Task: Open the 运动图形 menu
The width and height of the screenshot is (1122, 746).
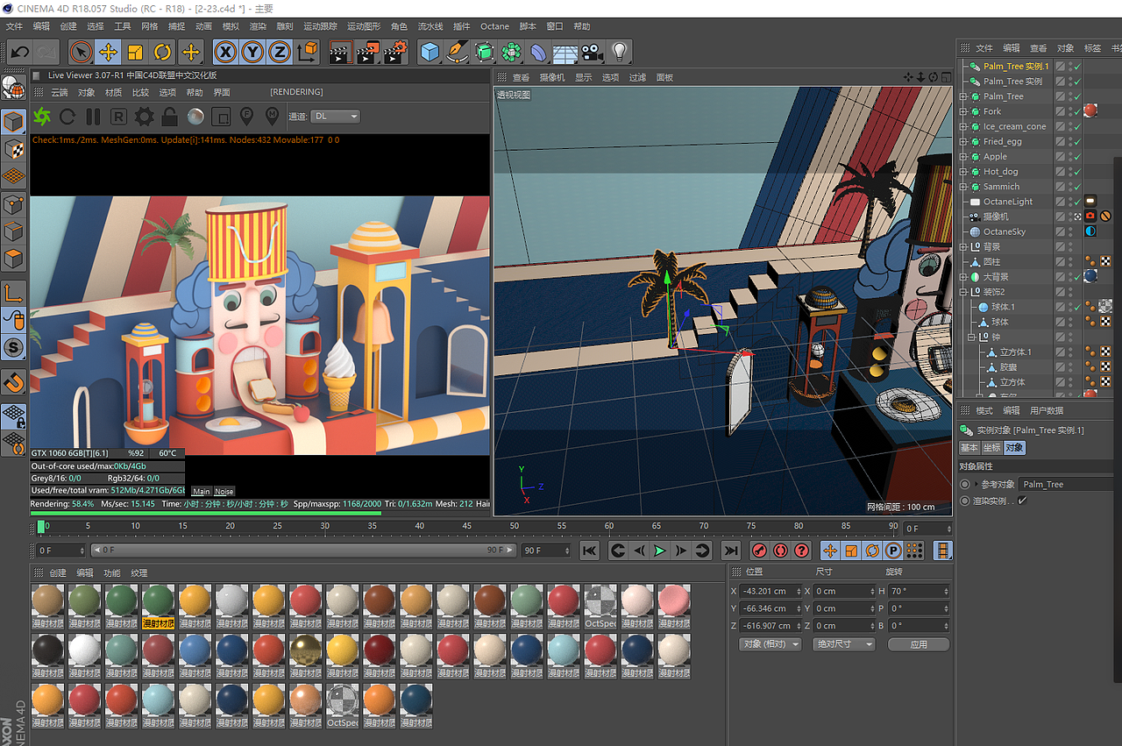Action: (364, 26)
